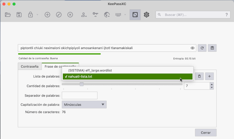Click the red close window button
This screenshot has width=234, height=139.
pos(4,4)
